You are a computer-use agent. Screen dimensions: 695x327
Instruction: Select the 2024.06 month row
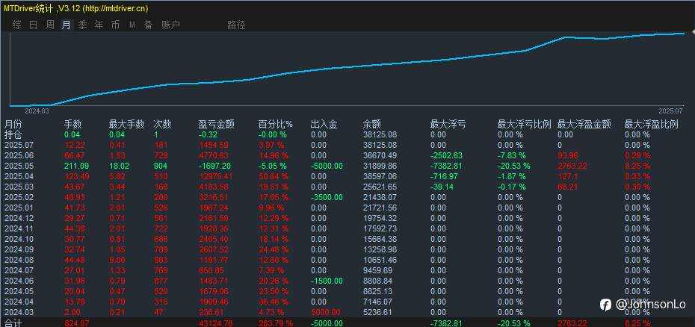(19, 281)
